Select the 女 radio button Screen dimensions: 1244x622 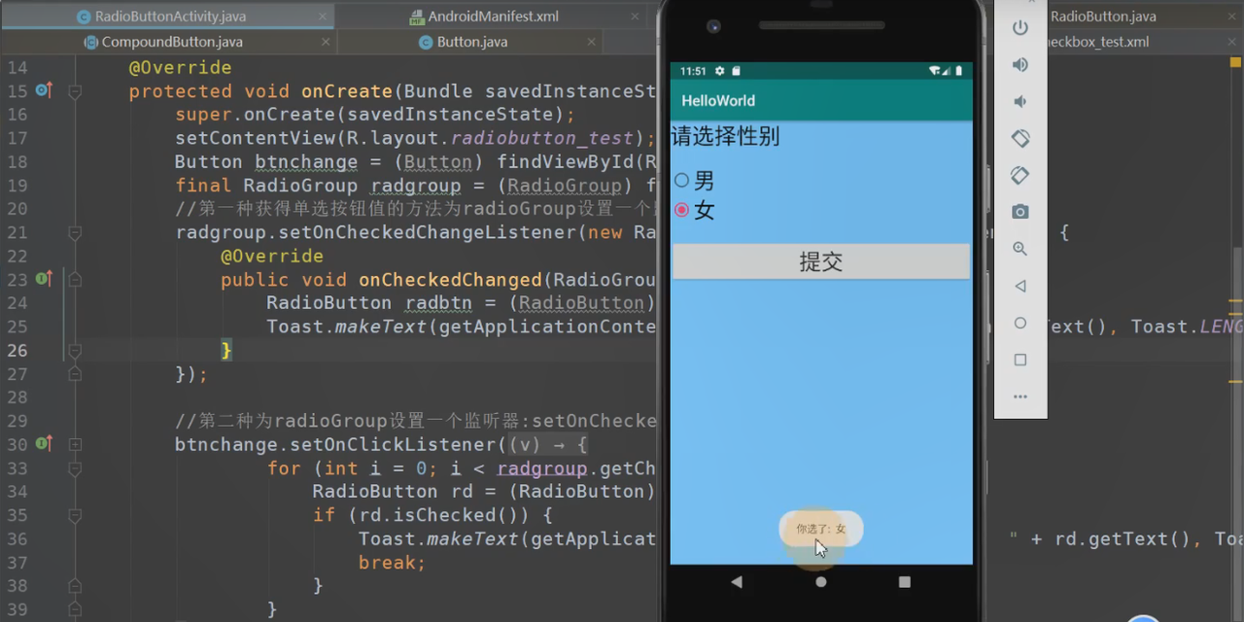(x=681, y=209)
